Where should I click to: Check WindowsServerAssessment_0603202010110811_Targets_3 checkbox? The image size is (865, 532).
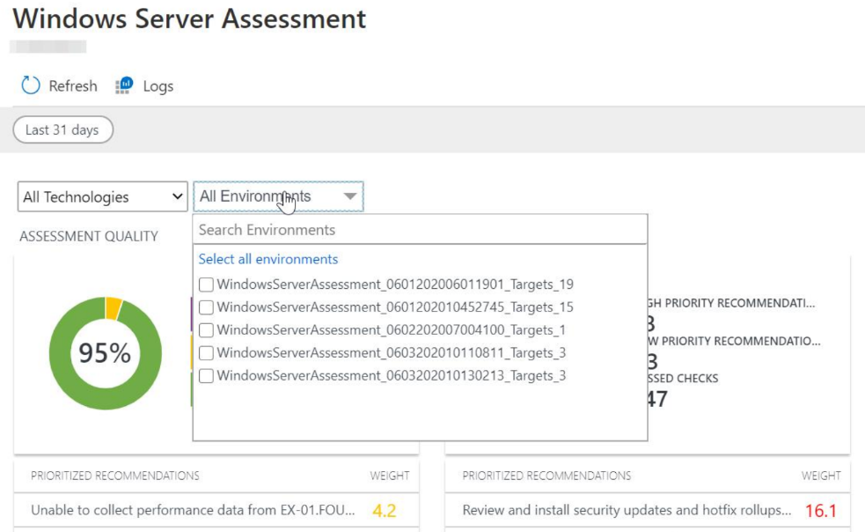206,352
